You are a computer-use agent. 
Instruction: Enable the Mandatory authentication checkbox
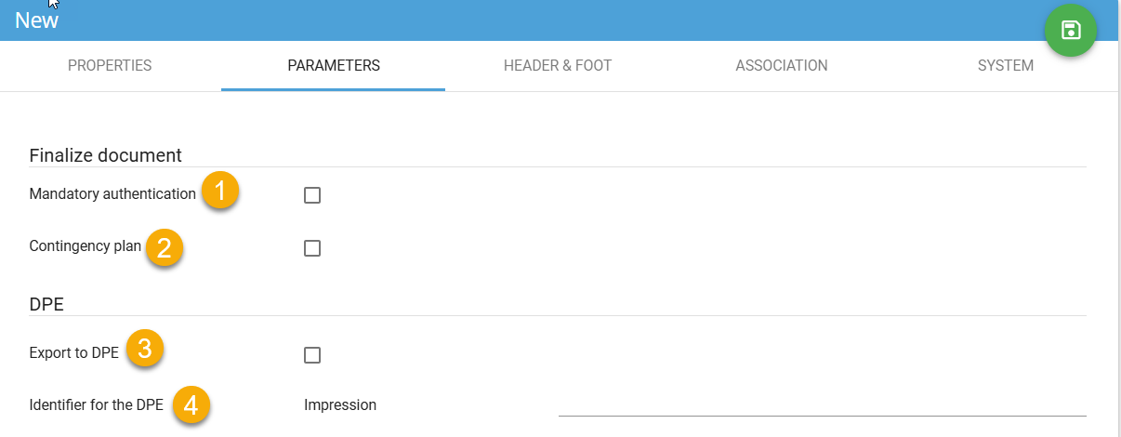312,195
